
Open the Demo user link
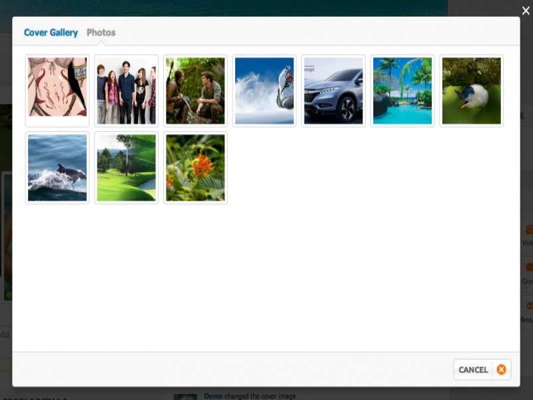coord(213,396)
